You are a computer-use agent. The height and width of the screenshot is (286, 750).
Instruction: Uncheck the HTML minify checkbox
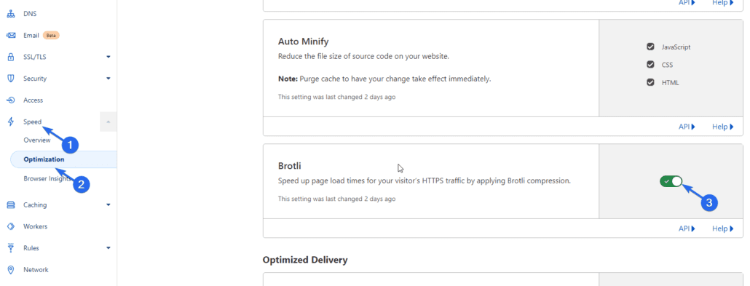point(650,82)
